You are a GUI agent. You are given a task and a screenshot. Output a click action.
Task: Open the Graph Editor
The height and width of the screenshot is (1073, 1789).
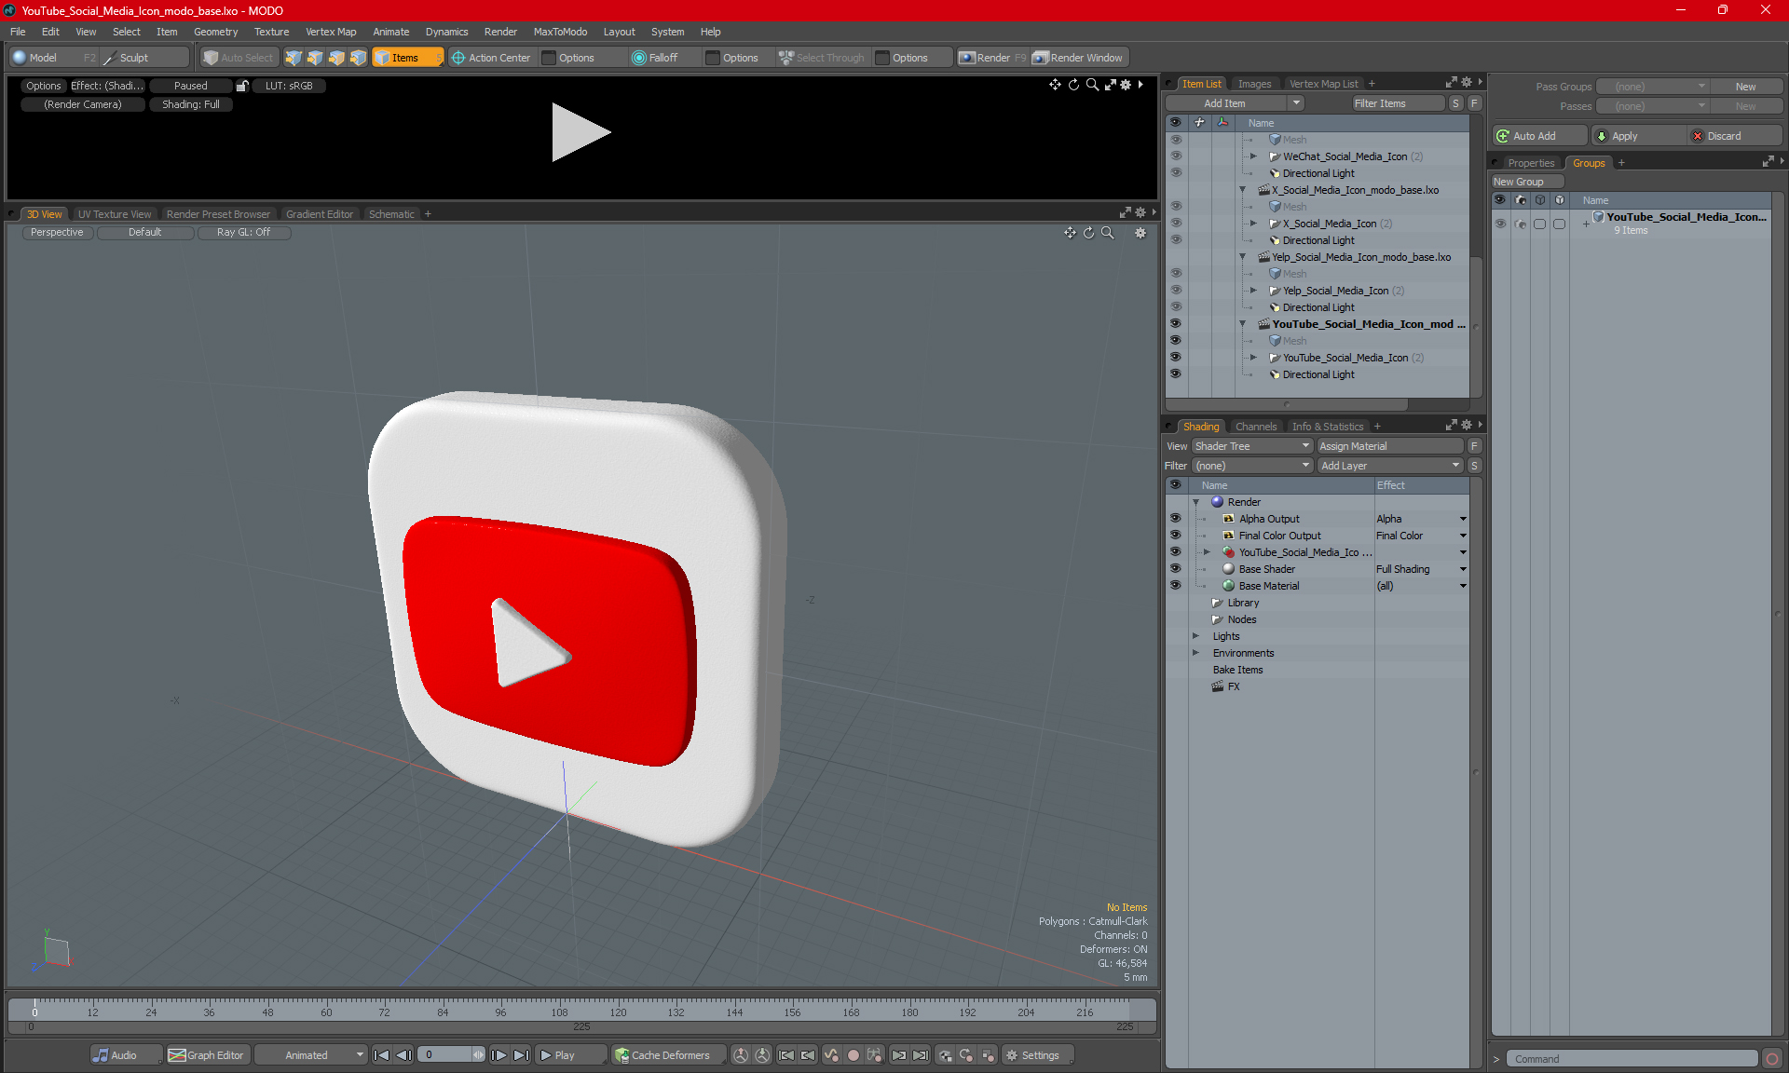[206, 1055]
